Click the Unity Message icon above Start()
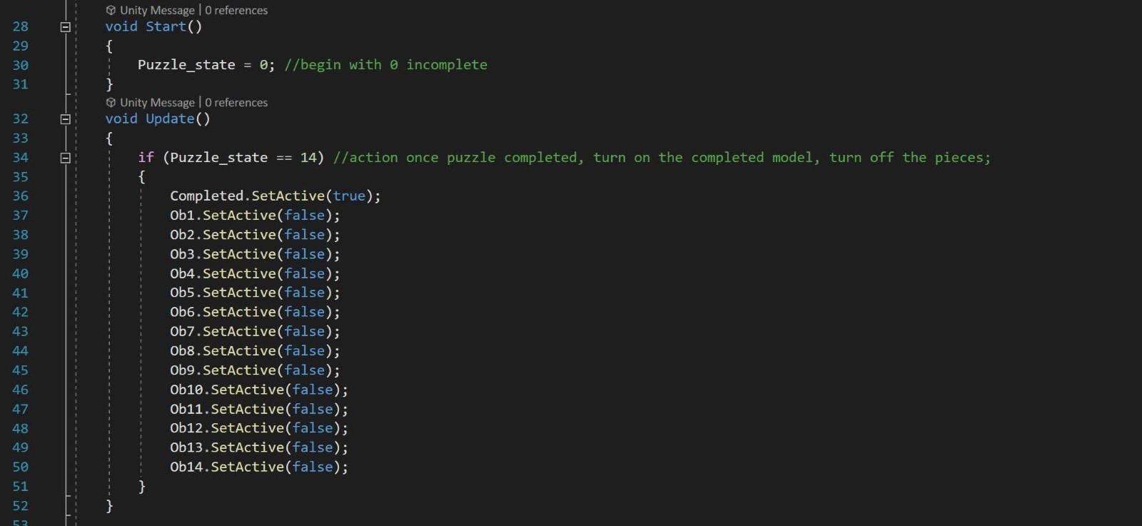1142x526 pixels. pos(111,11)
